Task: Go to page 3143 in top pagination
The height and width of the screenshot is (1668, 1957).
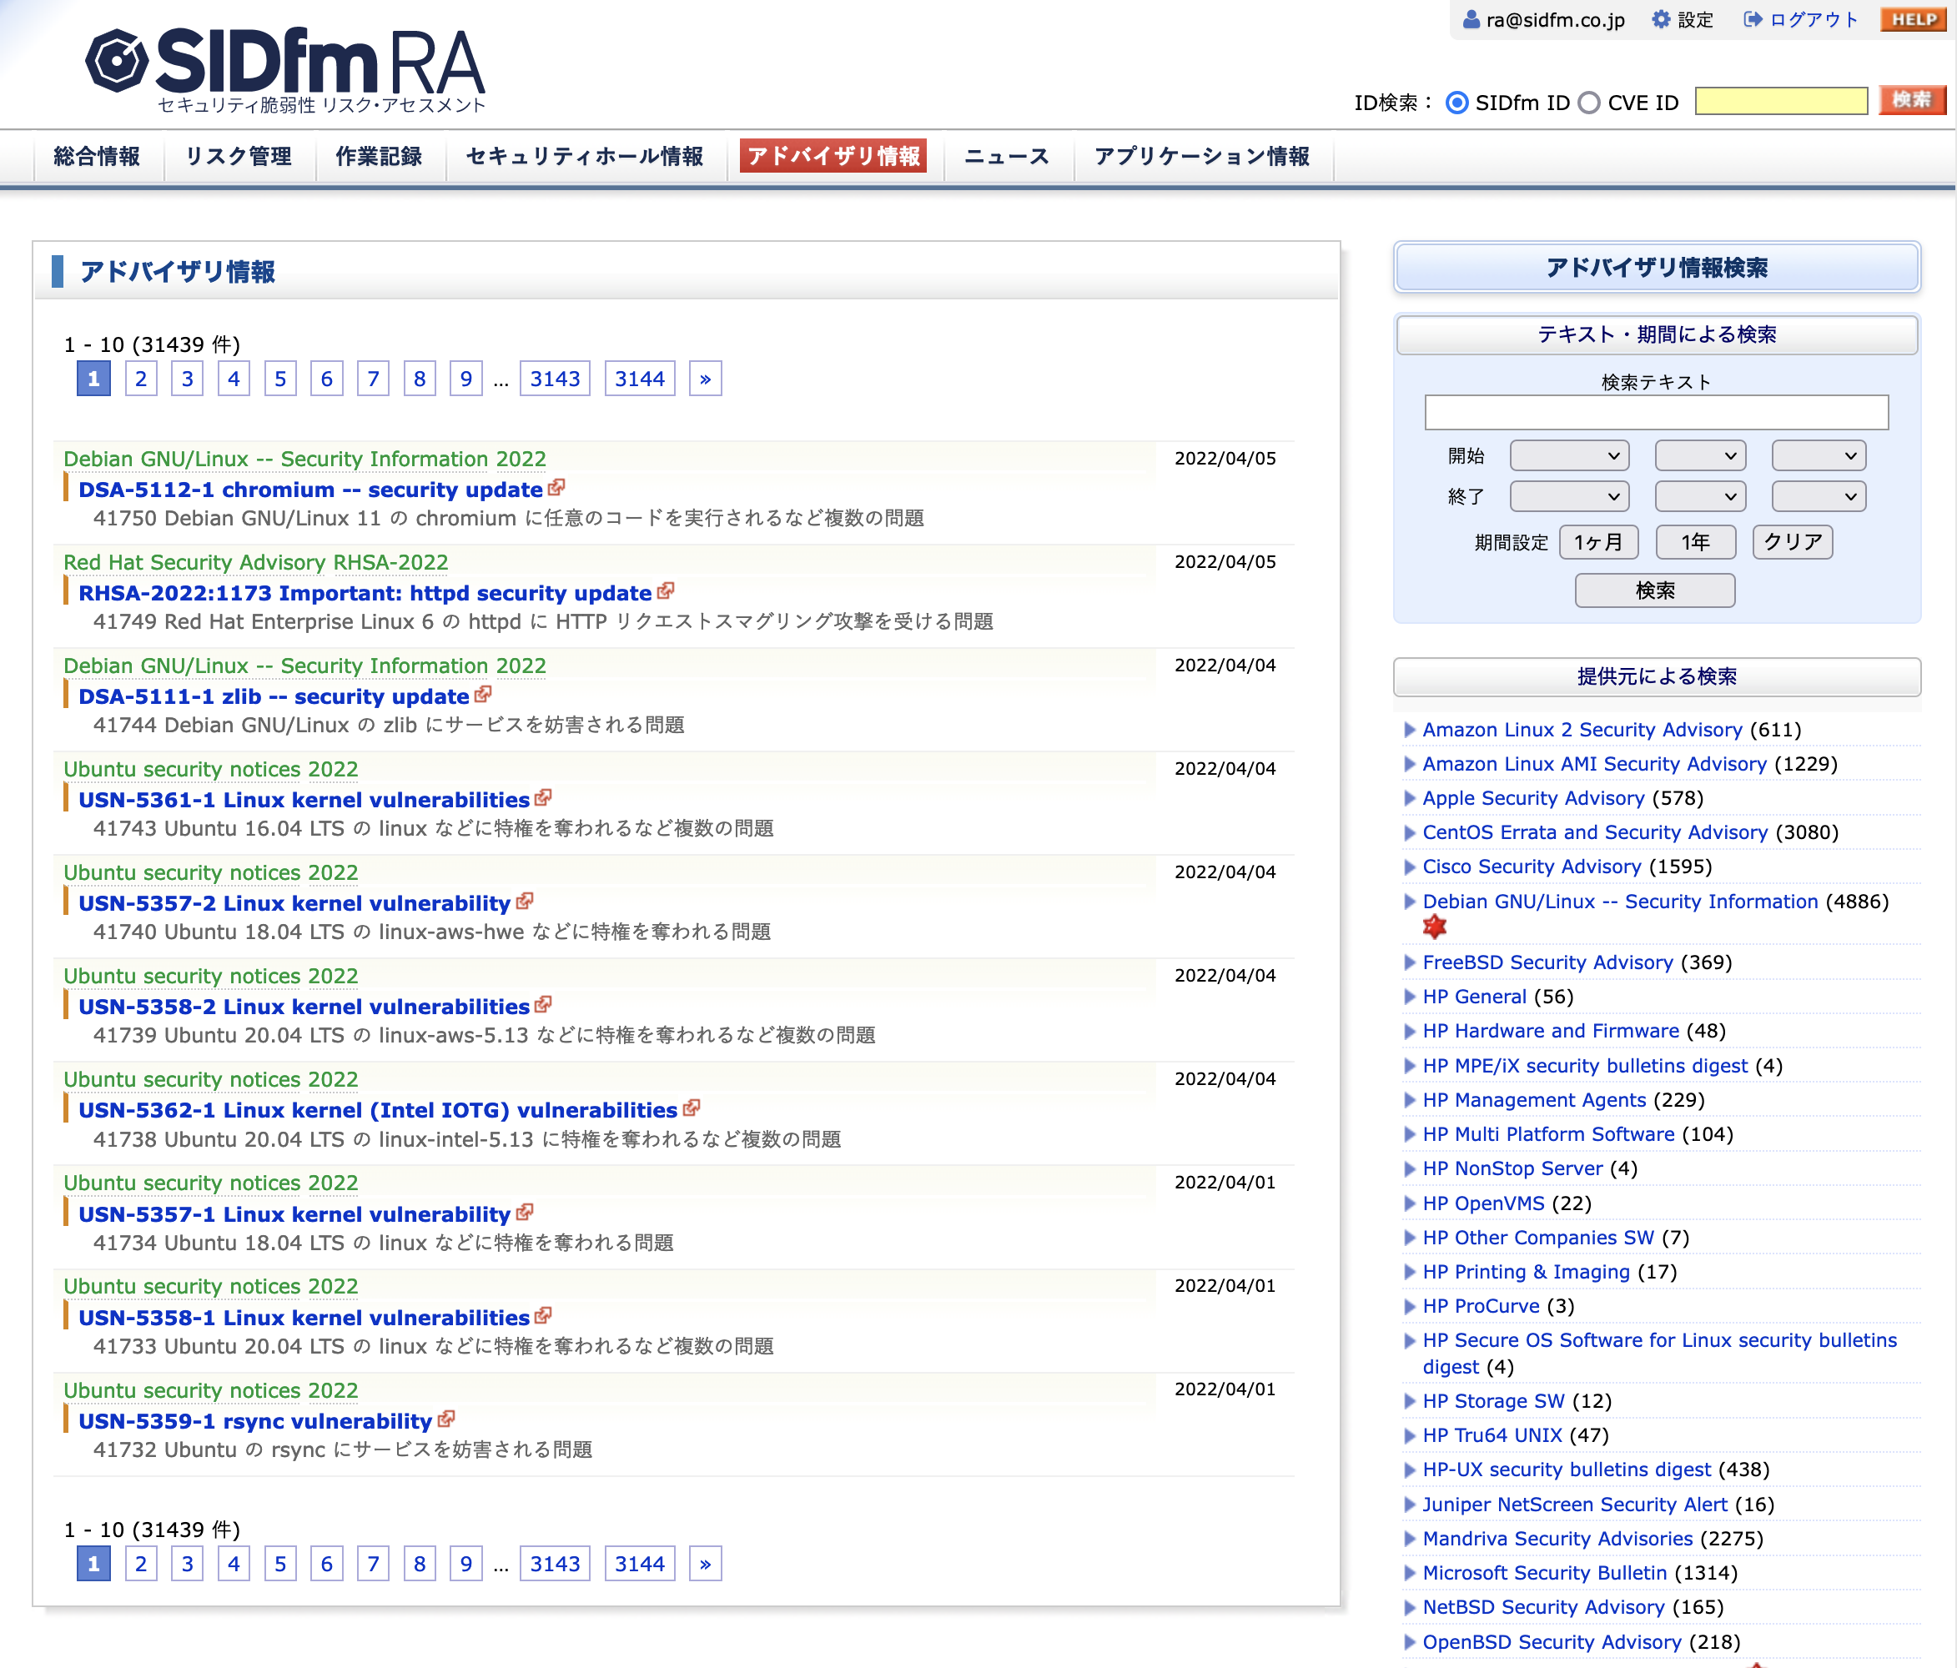Action: click(555, 379)
